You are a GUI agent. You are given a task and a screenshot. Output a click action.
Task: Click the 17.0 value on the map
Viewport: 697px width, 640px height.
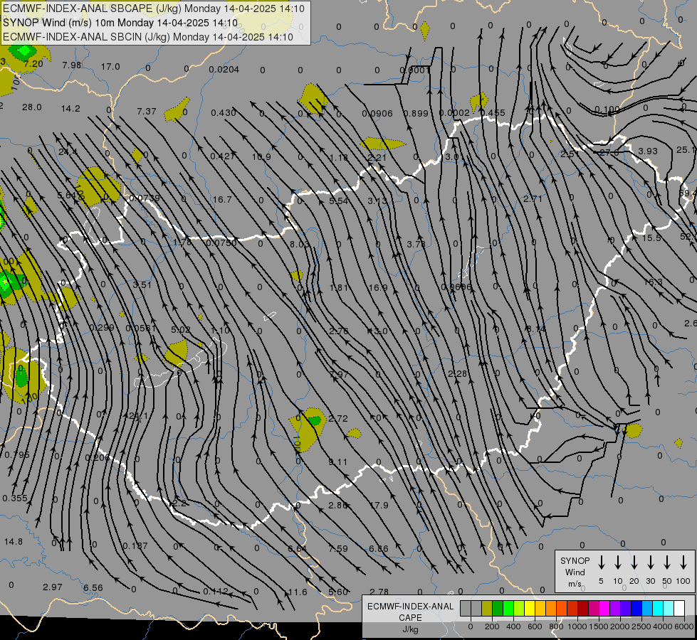coord(110,67)
